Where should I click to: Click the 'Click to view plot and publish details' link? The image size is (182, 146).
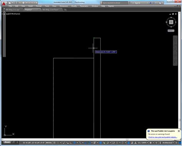click(162, 137)
